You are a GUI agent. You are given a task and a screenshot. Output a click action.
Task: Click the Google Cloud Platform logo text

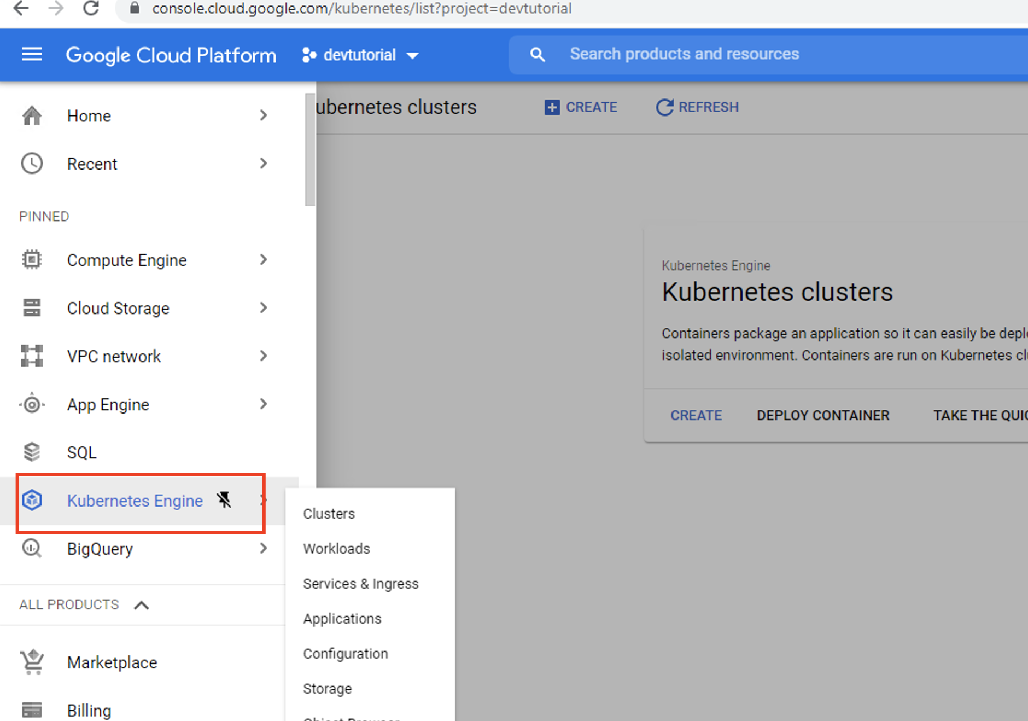pyautogui.click(x=171, y=55)
